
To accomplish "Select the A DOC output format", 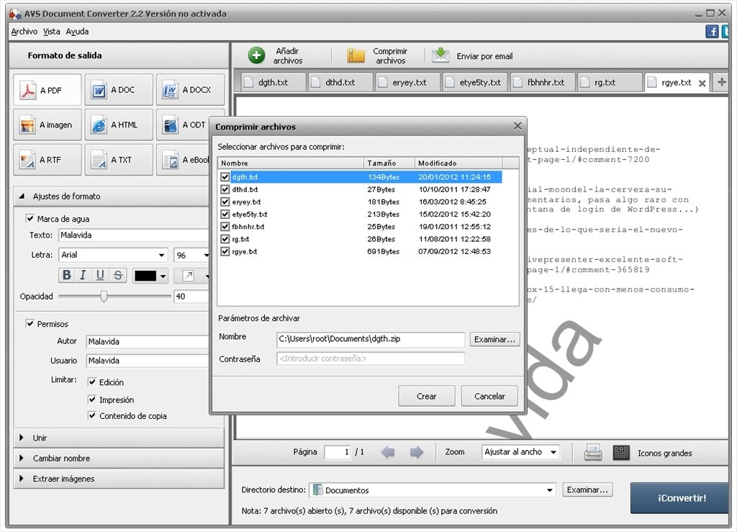I will (x=119, y=90).
